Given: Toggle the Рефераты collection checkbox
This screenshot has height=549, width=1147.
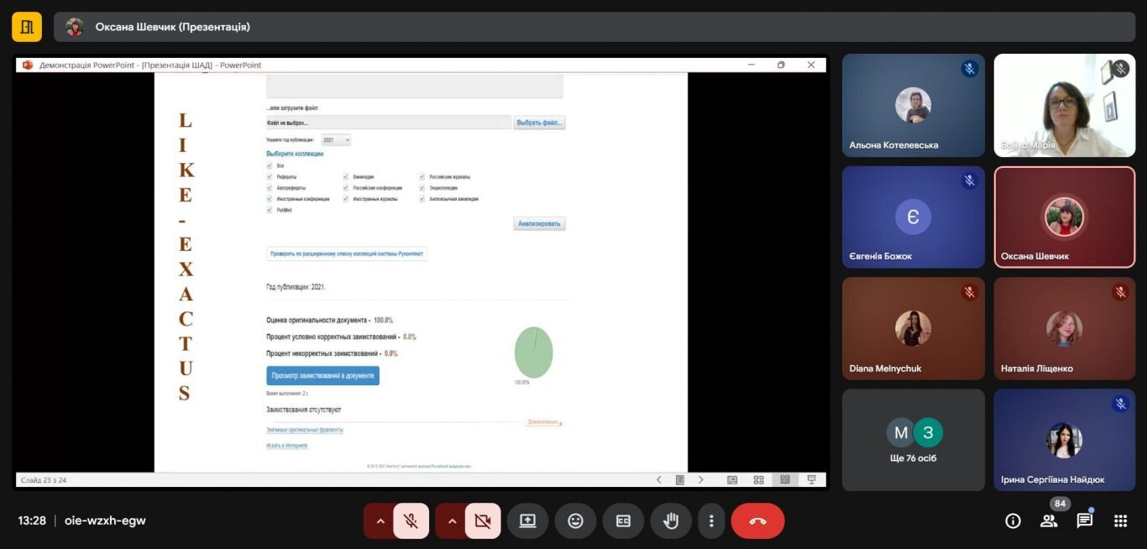Looking at the screenshot, I should click(270, 177).
